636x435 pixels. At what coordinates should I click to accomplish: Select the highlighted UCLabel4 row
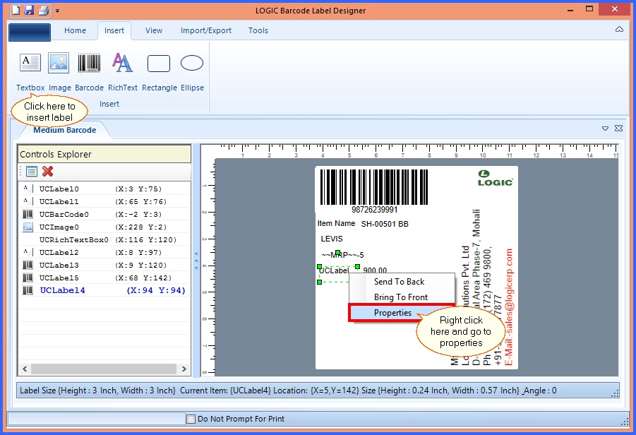pos(104,290)
